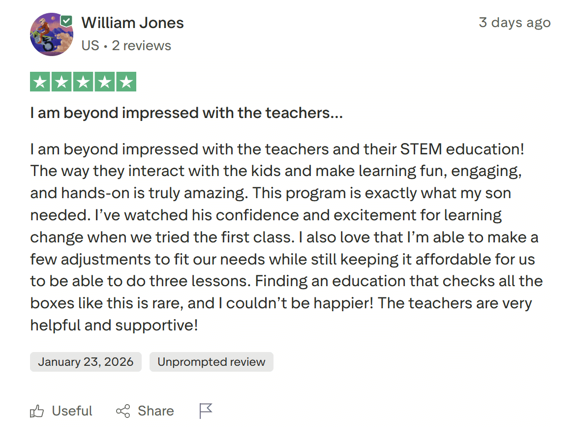This screenshot has width=579, height=443.
Task: Select the fifth green star
Action: click(126, 81)
